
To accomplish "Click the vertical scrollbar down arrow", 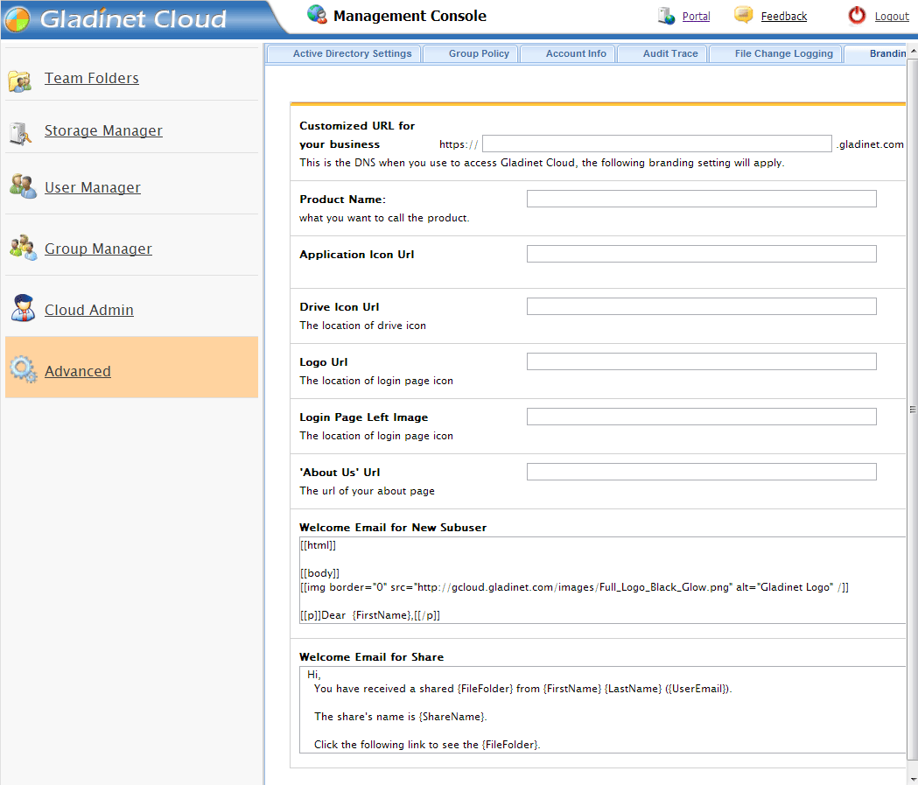I will [913, 779].
